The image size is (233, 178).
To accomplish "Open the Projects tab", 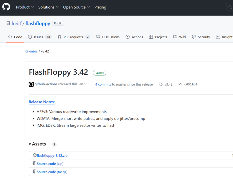I will pos(158,37).
